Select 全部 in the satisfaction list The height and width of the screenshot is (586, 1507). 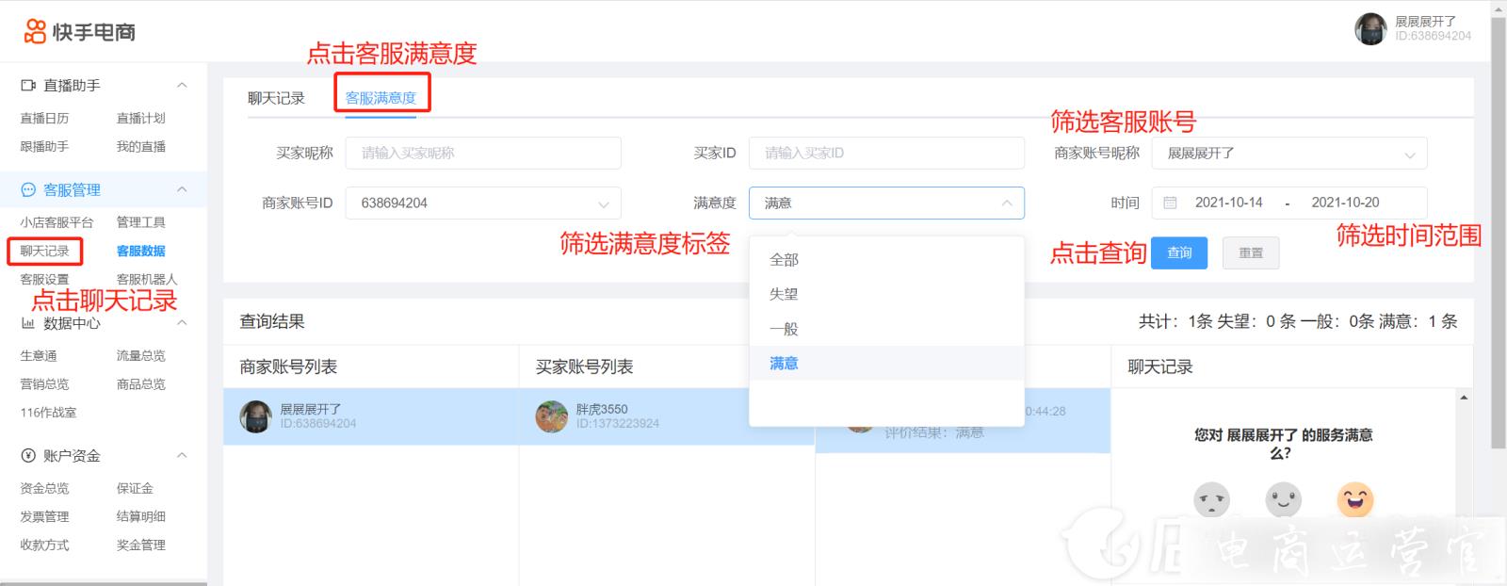pyautogui.click(x=784, y=260)
